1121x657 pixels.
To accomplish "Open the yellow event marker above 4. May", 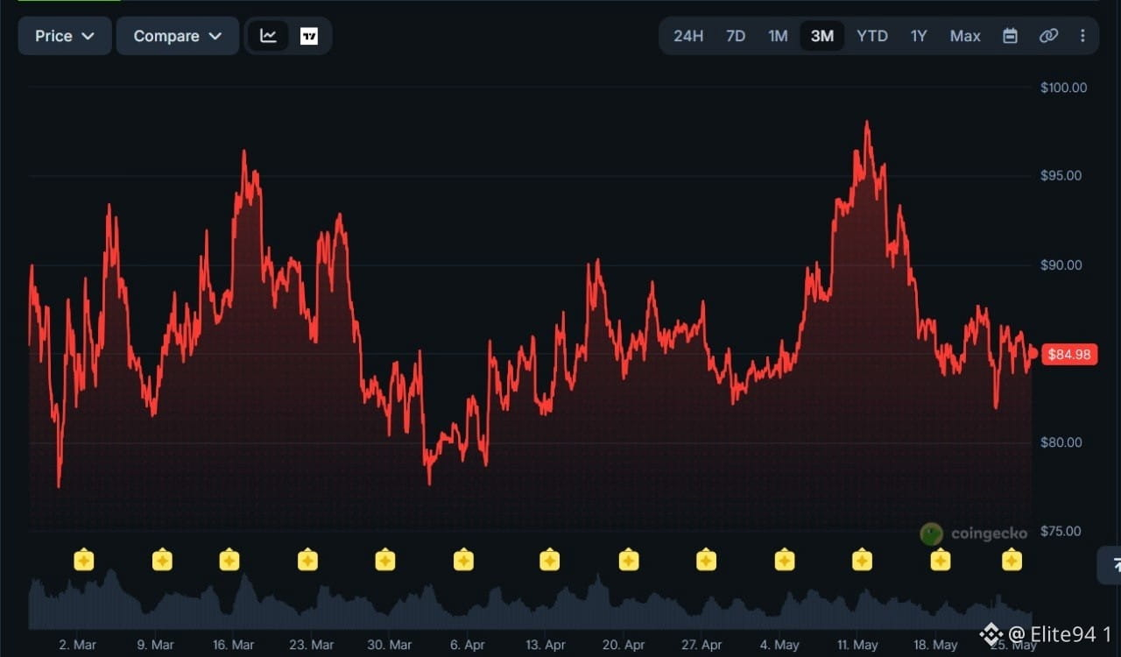I will point(785,559).
